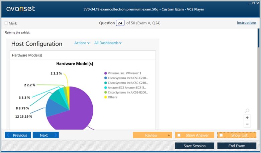
Task: Click the Cisco Systems Inc UCSB-B200 legend label
Action: (x=128, y=92)
